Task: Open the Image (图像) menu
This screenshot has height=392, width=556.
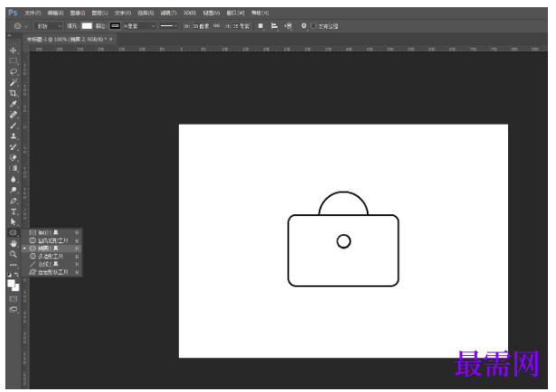Action: [78, 14]
